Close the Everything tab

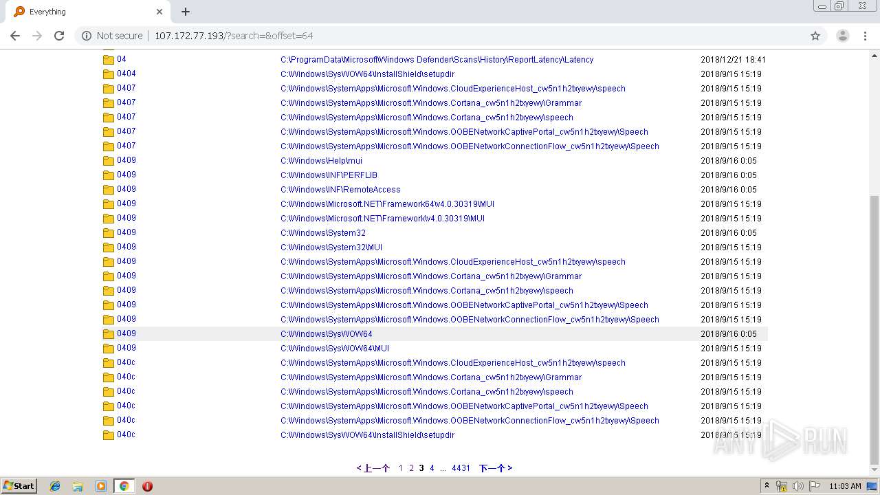point(159,12)
